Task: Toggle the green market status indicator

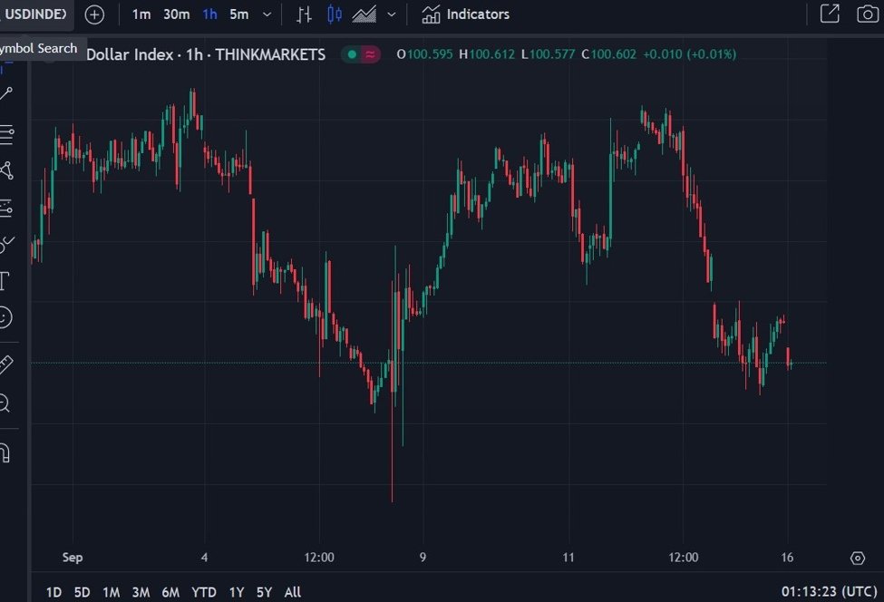Action: [351, 54]
